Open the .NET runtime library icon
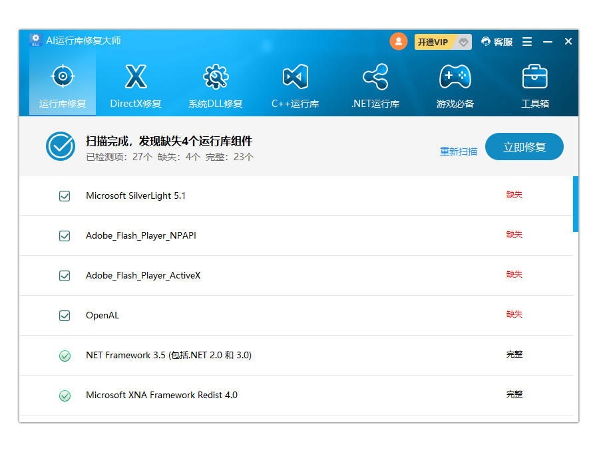 tap(375, 78)
